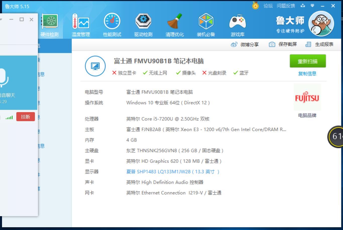Screen dimensions: 343x230
Task: Open the 清理优化 cleanup optimization tab
Action: pyautogui.click(x=175, y=26)
